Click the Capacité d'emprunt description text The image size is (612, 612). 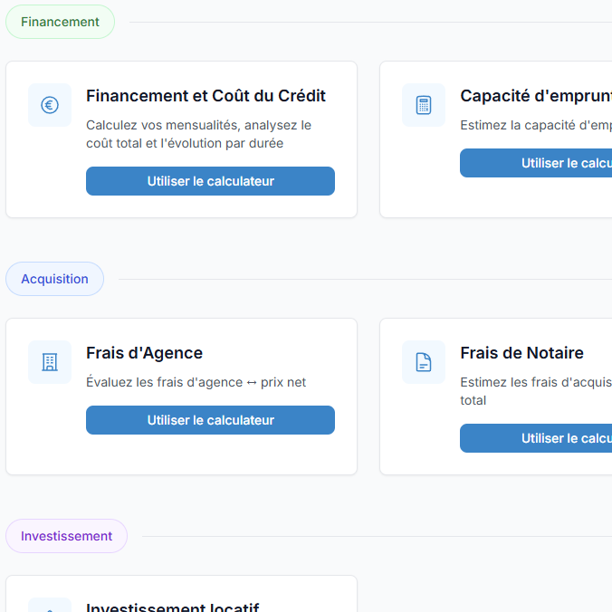click(x=535, y=125)
